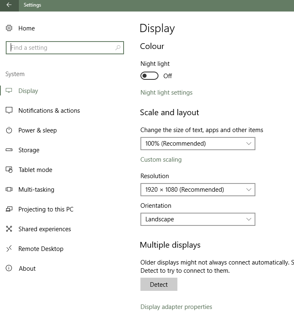
Task: Click the Tablet mode icon
Action: (x=9, y=169)
